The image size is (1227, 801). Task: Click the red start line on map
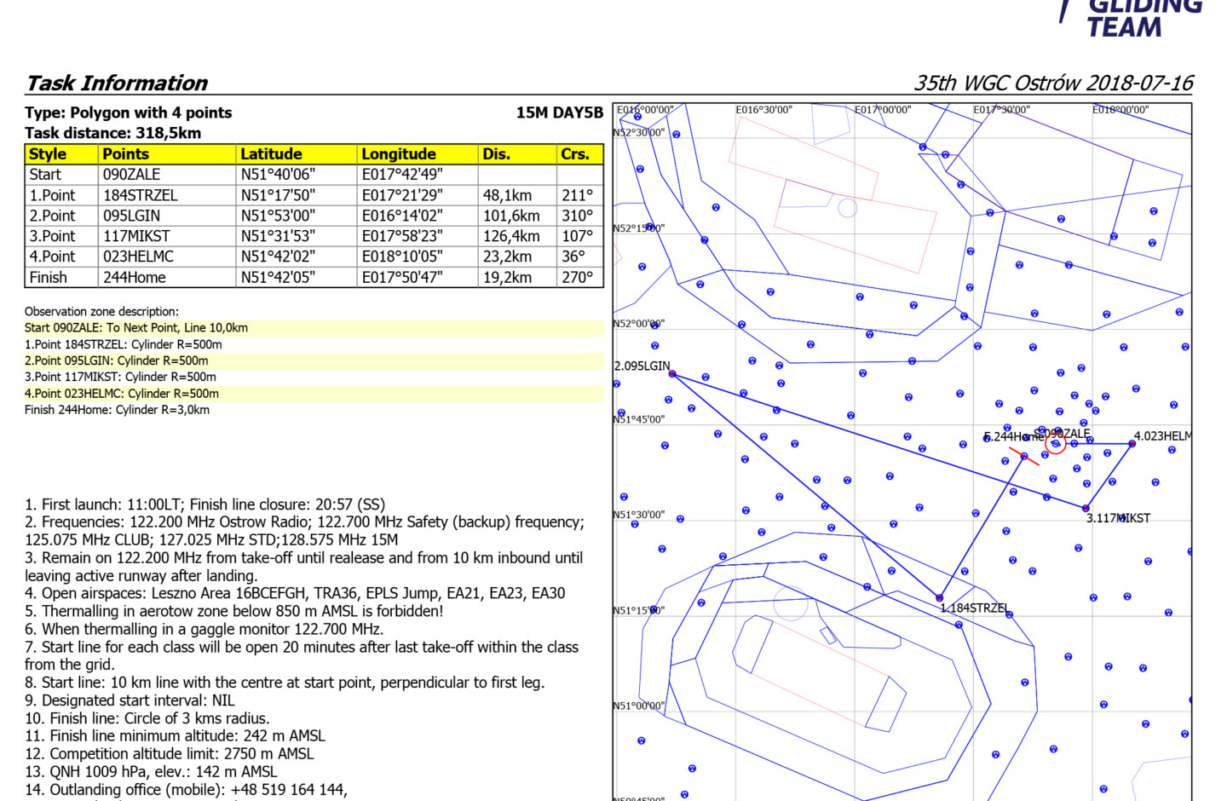[x=1024, y=457]
